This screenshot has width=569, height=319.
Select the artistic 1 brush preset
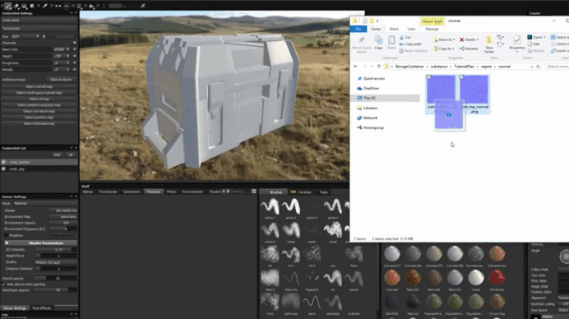(270, 209)
